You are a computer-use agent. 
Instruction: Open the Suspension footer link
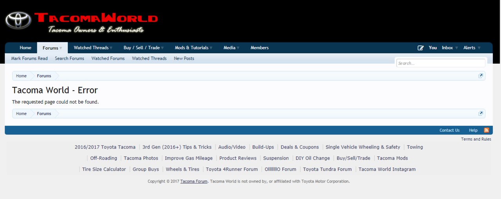276,158
